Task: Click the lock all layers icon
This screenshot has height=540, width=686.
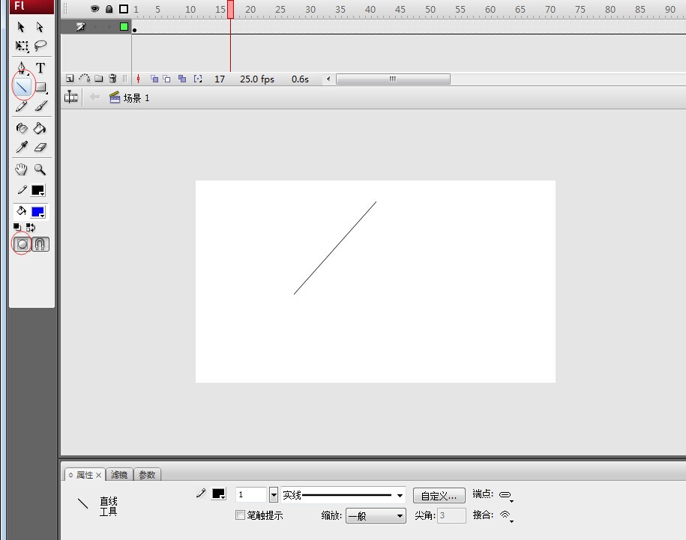Action: 109,9
